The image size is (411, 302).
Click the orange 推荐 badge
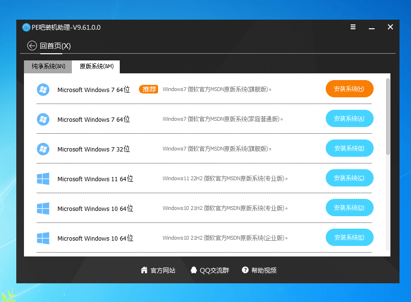click(148, 89)
